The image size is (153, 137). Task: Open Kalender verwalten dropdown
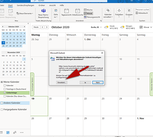[x=108, y=13]
